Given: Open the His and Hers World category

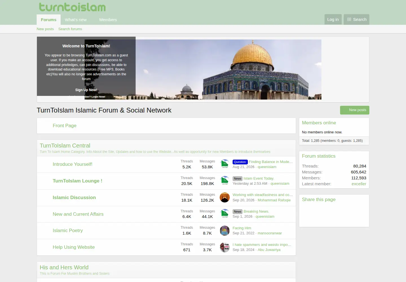Looking at the screenshot, I should (64, 267).
